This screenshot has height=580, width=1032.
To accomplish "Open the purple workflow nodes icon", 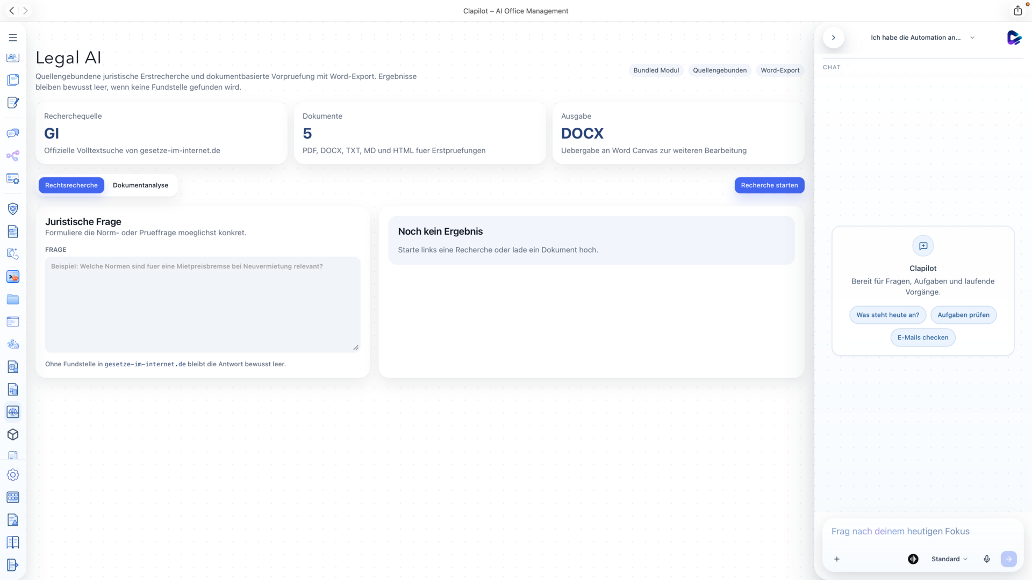I will coord(13,156).
